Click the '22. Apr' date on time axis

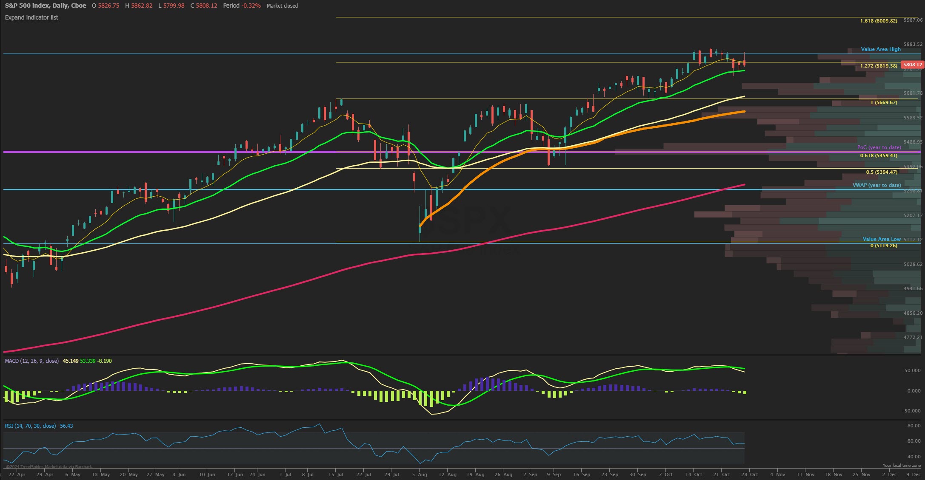coord(17,474)
